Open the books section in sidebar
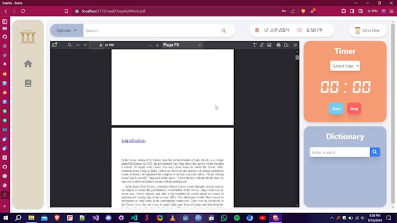The image size is (397, 223). [28, 83]
